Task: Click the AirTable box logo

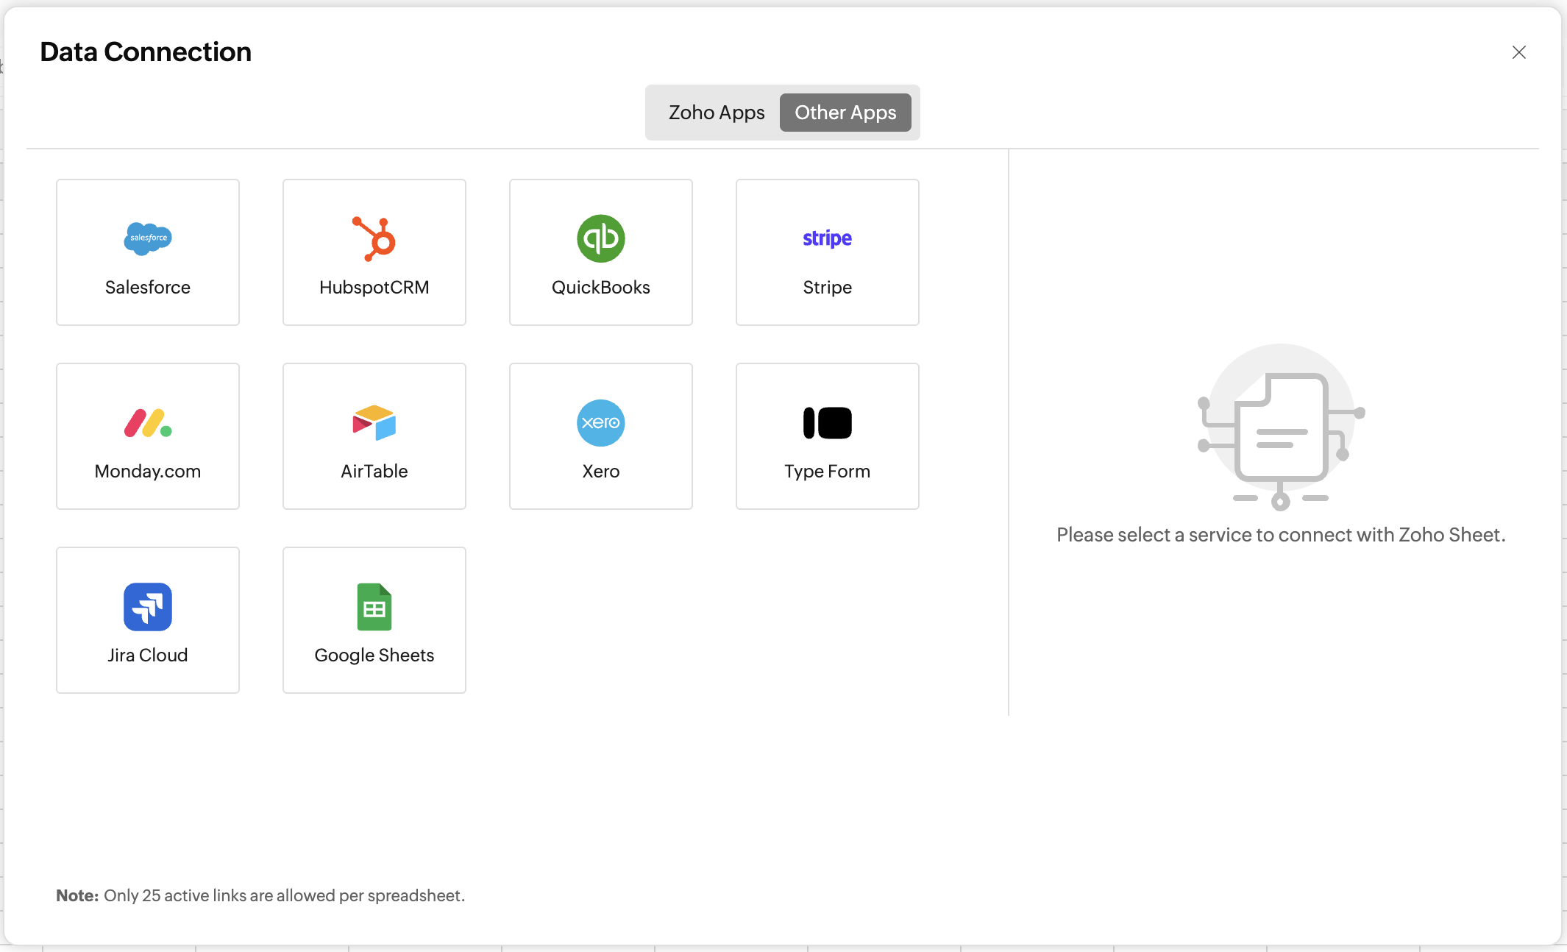Action: point(374,423)
